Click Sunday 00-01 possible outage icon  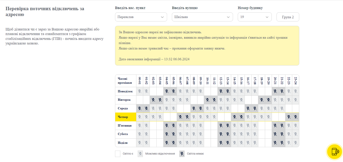coord(140,143)
